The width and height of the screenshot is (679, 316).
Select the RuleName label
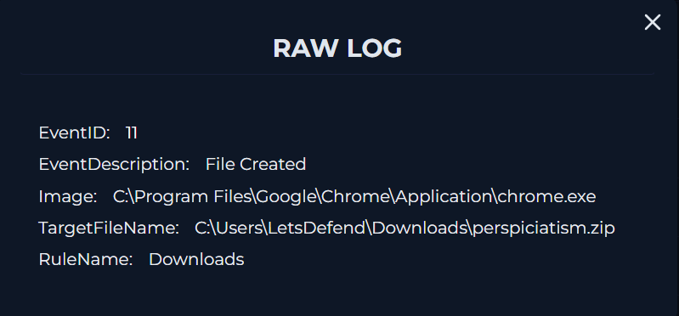[86, 260]
